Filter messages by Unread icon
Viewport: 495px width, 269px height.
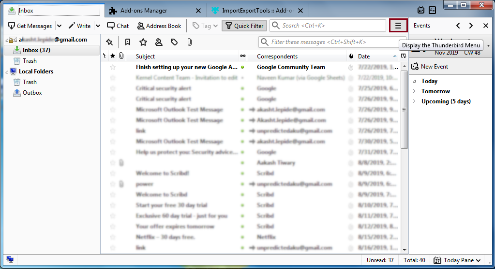[127, 42]
